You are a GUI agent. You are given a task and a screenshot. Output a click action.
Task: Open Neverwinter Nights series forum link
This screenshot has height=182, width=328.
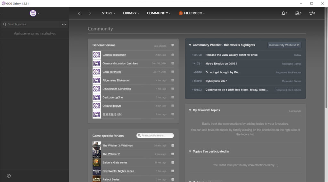point(118,171)
